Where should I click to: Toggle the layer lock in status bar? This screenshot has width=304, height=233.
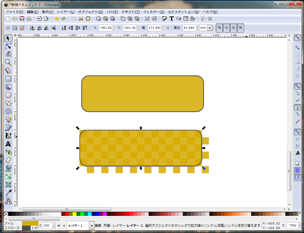pyautogui.click(x=64, y=225)
